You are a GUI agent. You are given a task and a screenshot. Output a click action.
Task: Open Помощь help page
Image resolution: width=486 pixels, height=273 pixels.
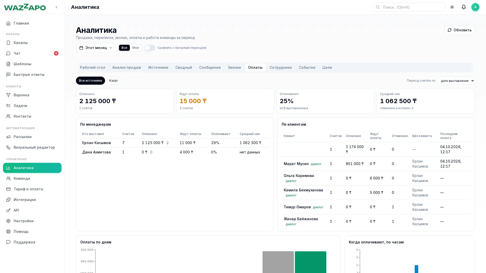[32, 232]
